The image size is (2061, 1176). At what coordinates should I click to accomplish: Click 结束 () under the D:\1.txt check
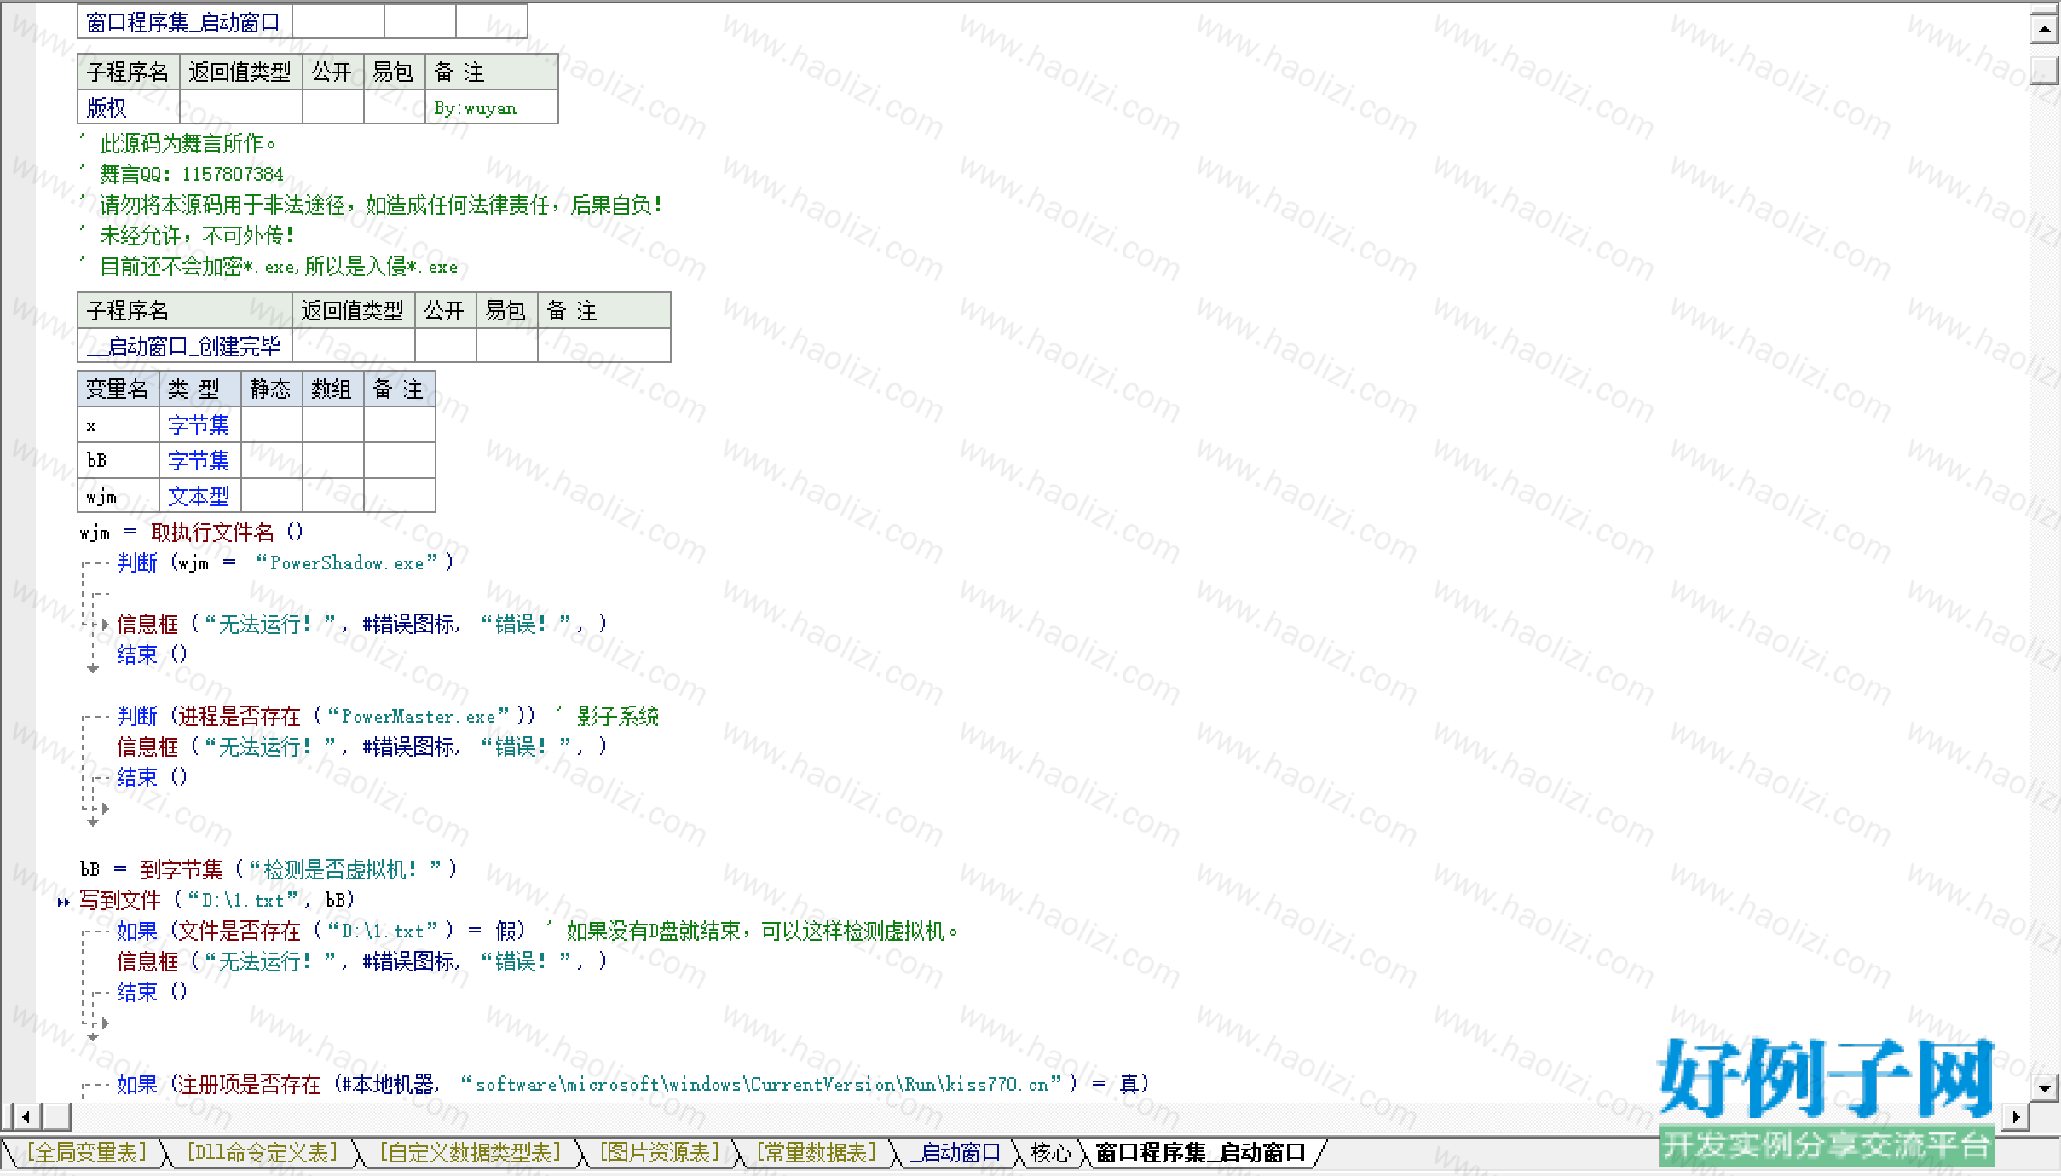(153, 992)
